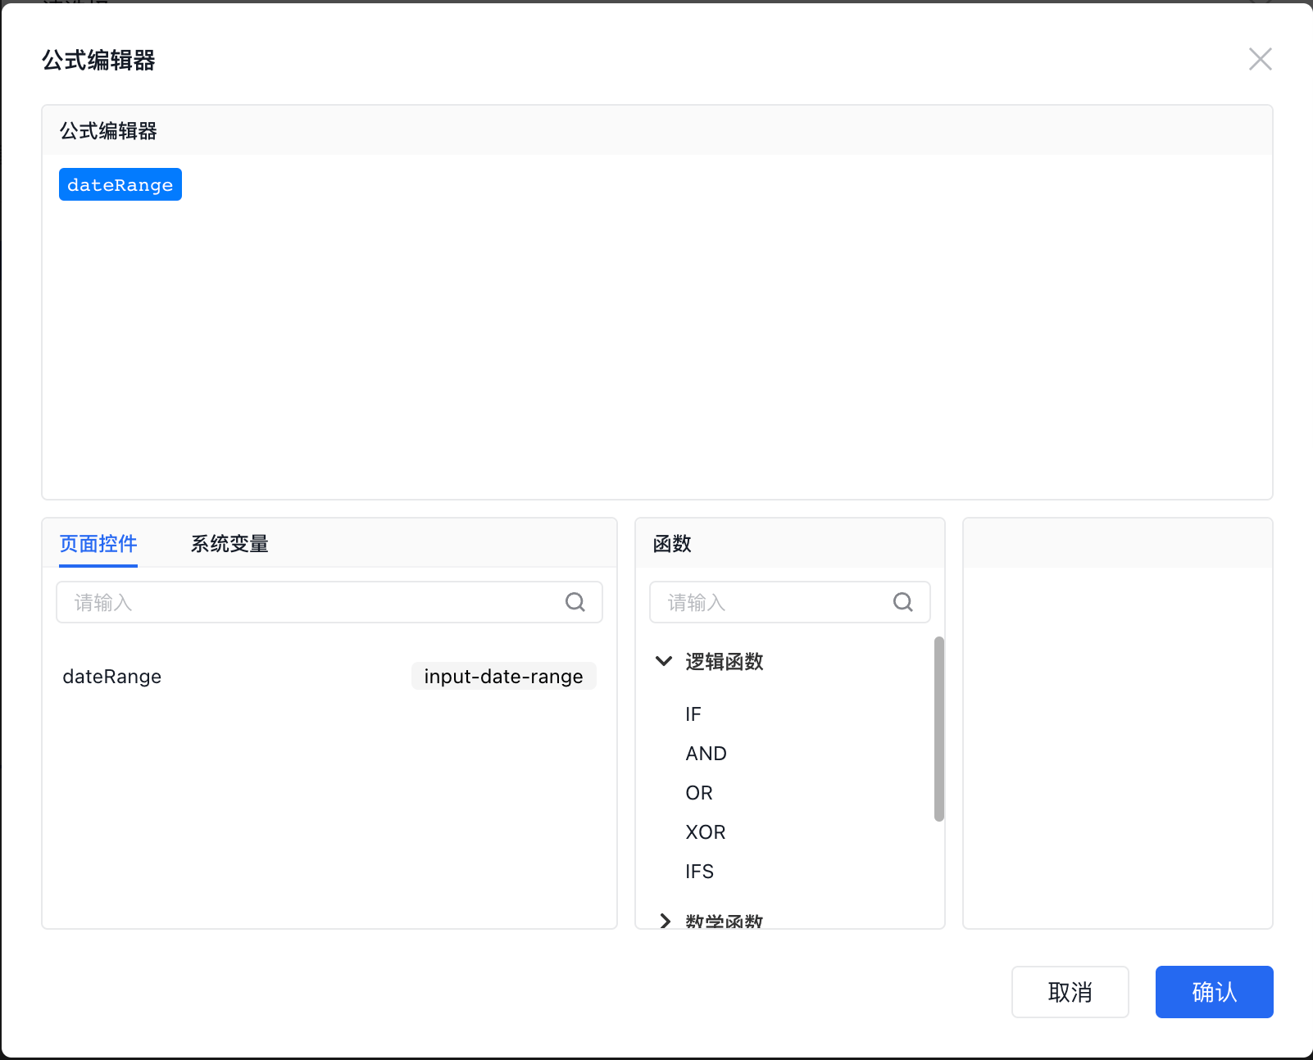The image size is (1313, 1060).
Task: Click the function list scrollbar
Action: pyautogui.click(x=939, y=729)
